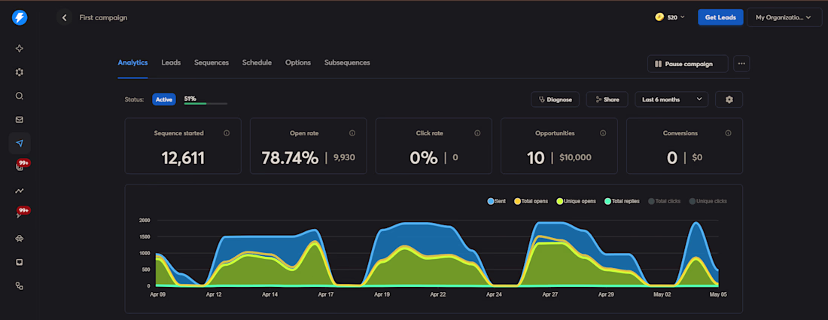Screen dimensions: 828x320
Task: Click the Share button
Action: tap(607, 99)
